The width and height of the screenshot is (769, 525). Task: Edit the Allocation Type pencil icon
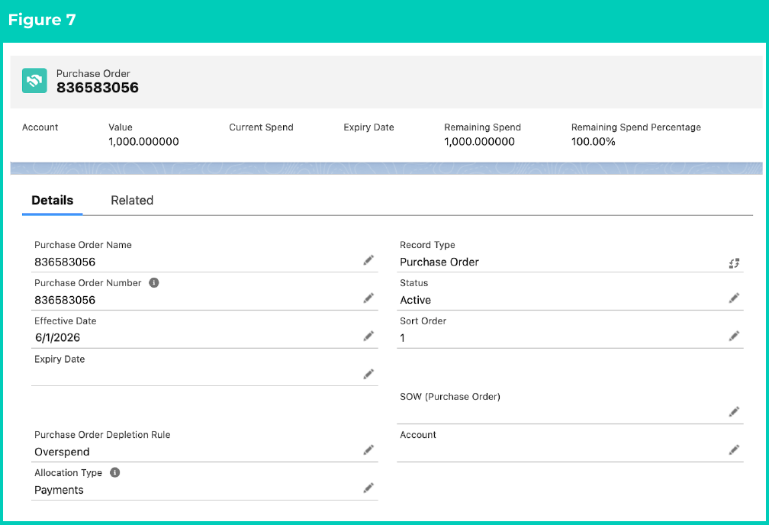[368, 487]
